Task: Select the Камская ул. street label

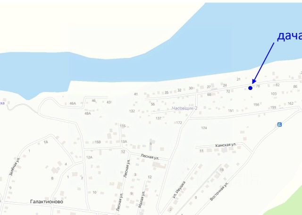Action: click(226, 145)
